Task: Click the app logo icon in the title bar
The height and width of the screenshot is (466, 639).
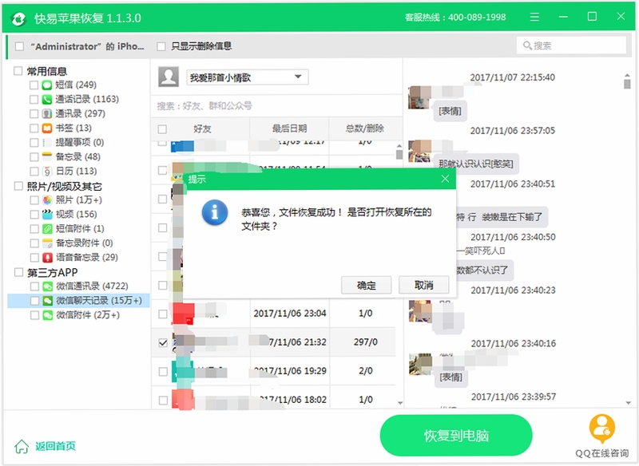Action: point(18,18)
